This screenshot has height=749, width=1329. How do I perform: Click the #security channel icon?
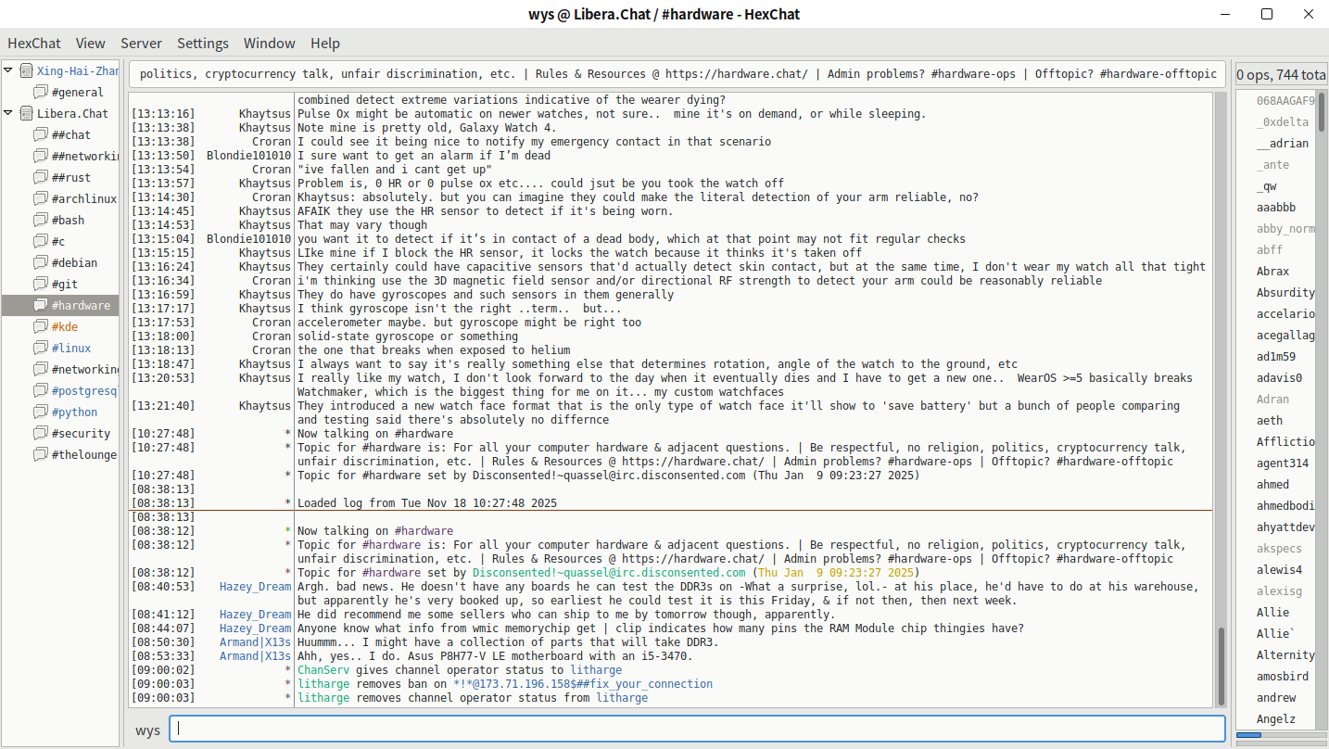[x=40, y=434]
